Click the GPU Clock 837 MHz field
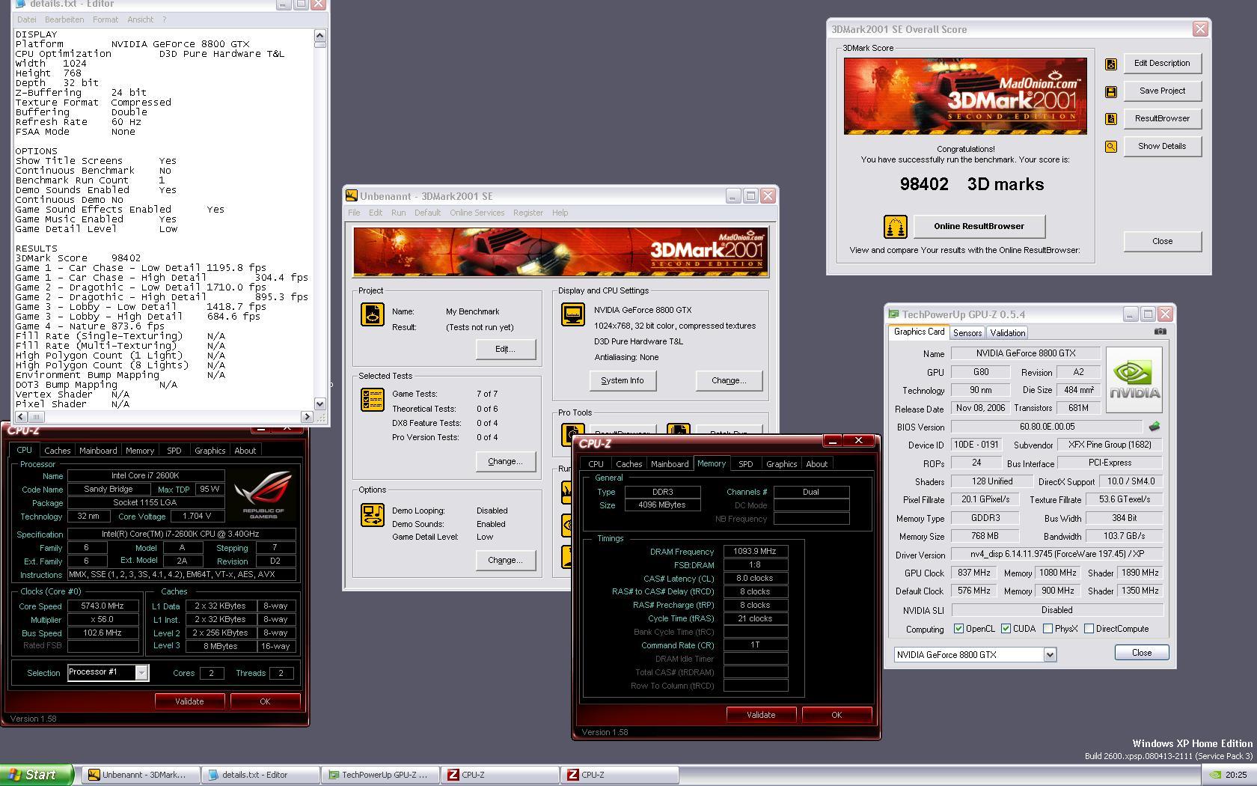 tap(974, 573)
